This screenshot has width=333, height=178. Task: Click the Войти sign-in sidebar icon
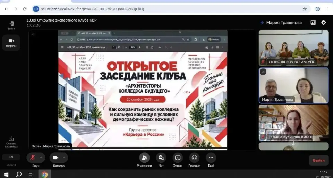tap(11, 25)
